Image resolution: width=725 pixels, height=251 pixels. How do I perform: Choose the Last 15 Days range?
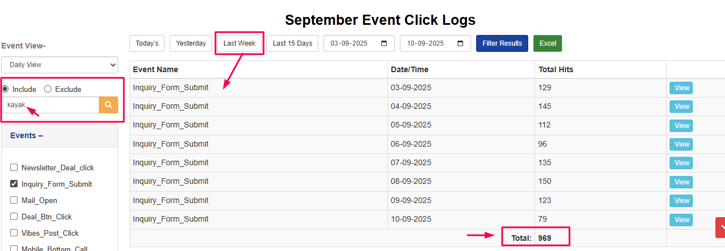[292, 43]
